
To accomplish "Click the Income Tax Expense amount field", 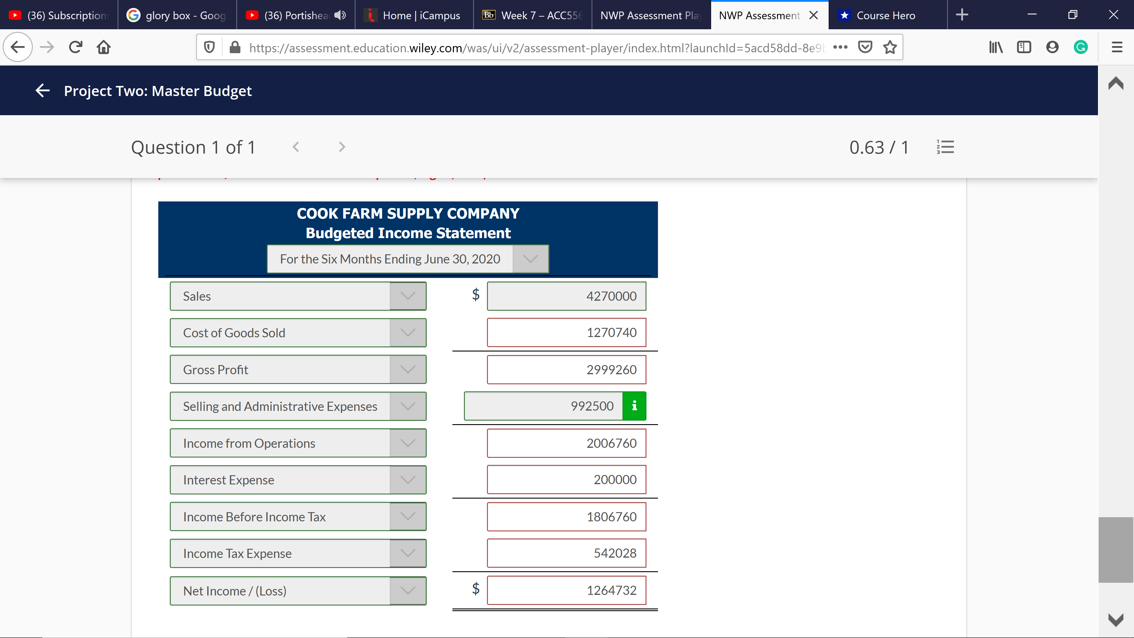I will (566, 553).
